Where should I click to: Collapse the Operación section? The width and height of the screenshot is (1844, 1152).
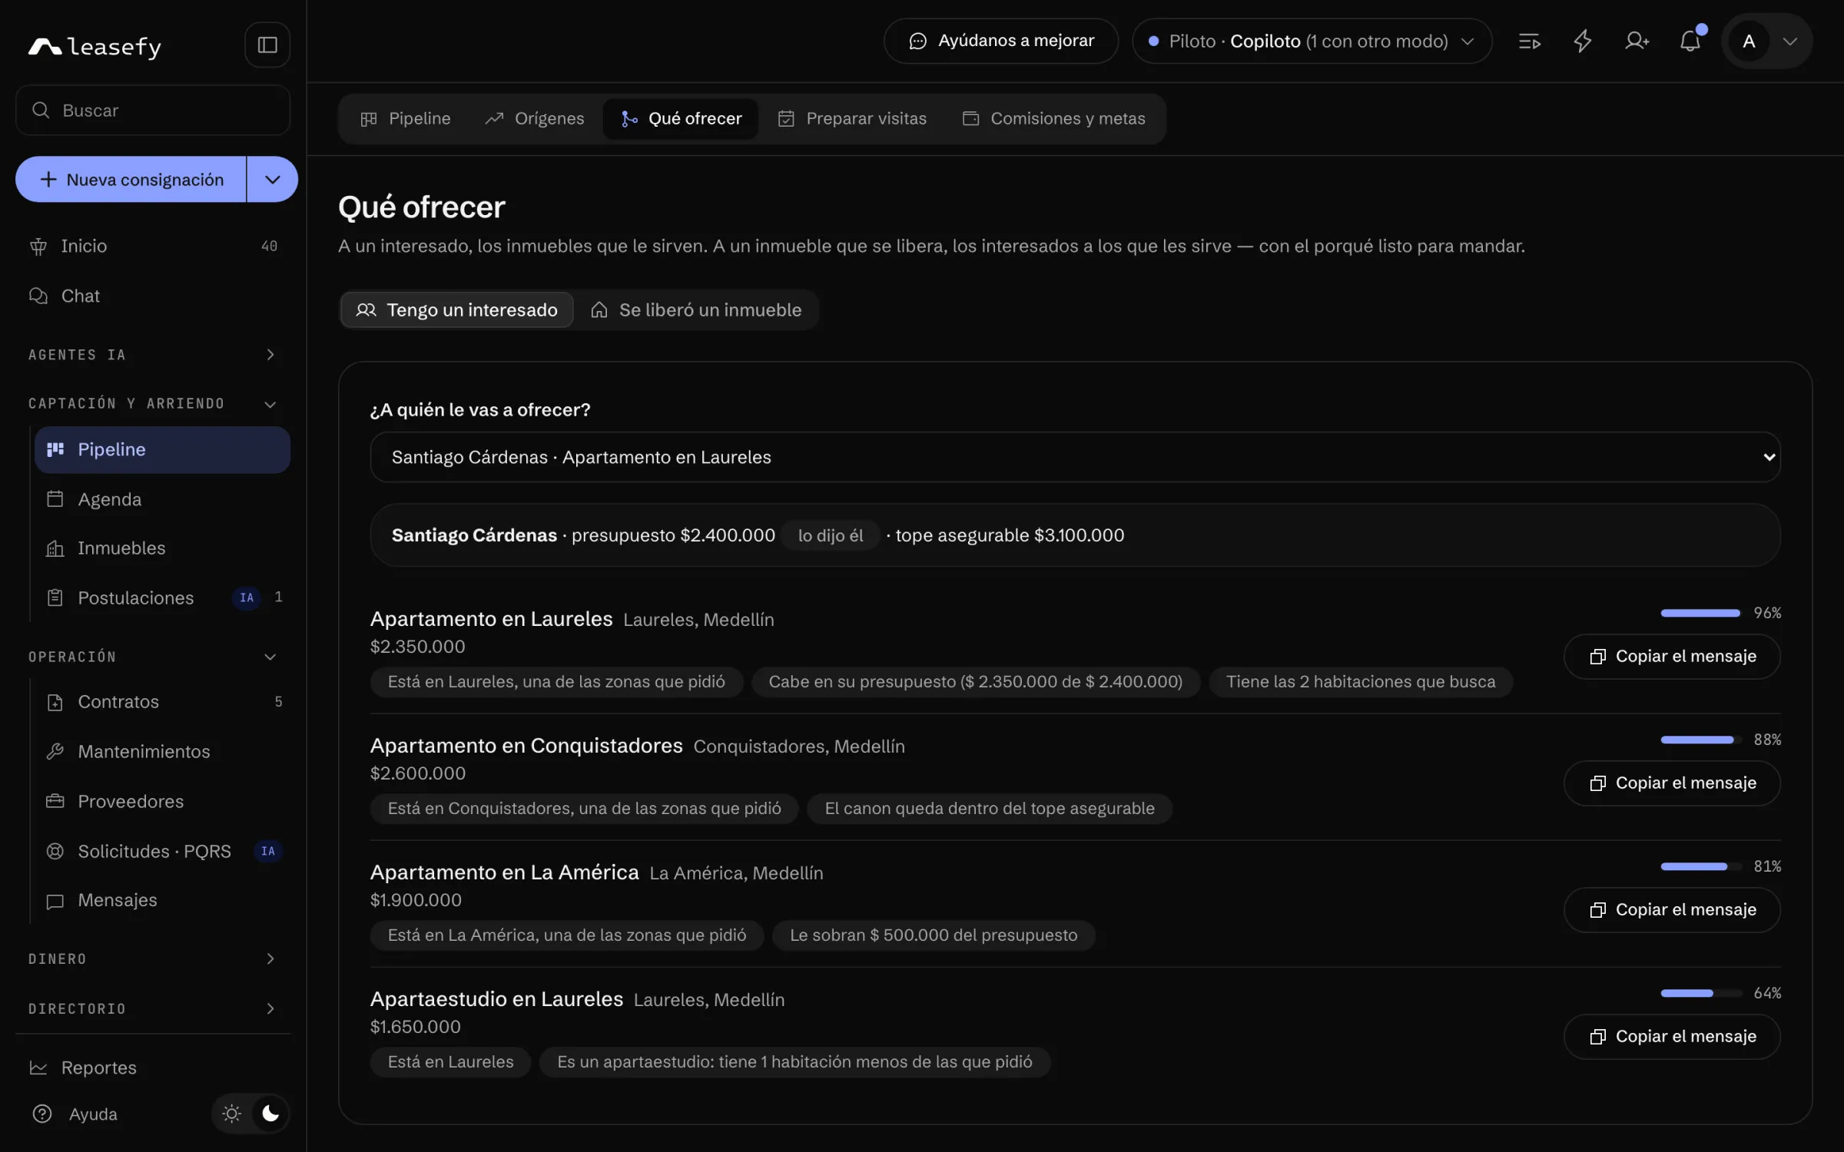pos(153,657)
